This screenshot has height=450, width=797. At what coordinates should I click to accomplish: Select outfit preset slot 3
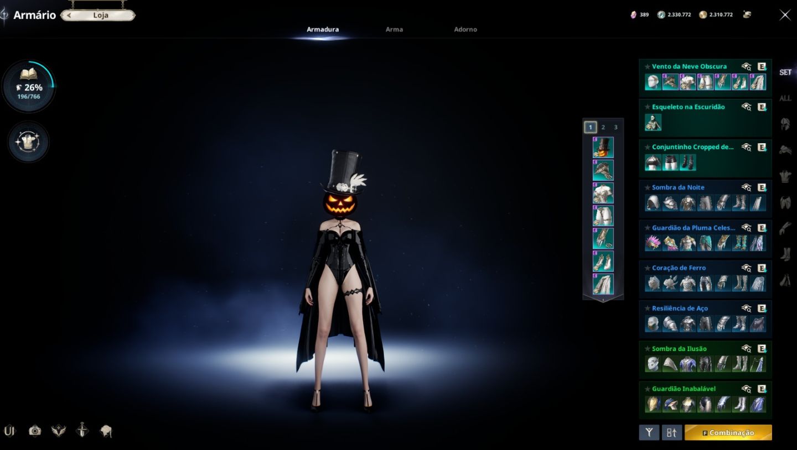click(615, 127)
